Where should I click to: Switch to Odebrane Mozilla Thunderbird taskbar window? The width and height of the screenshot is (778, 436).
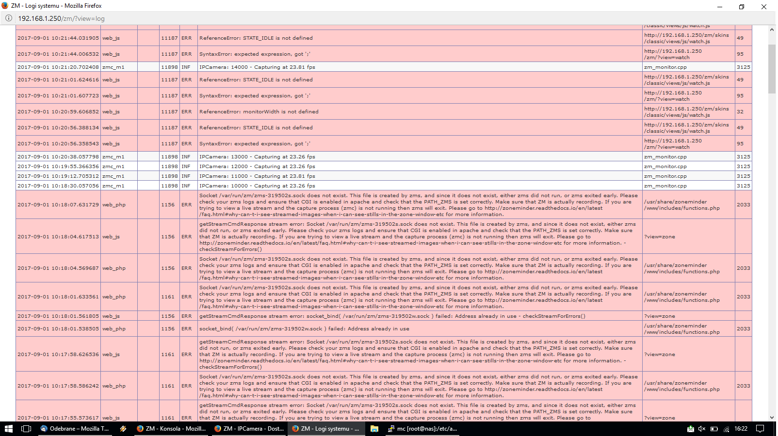(75, 429)
